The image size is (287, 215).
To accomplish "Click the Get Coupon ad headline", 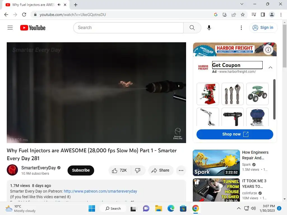I will (237, 65).
